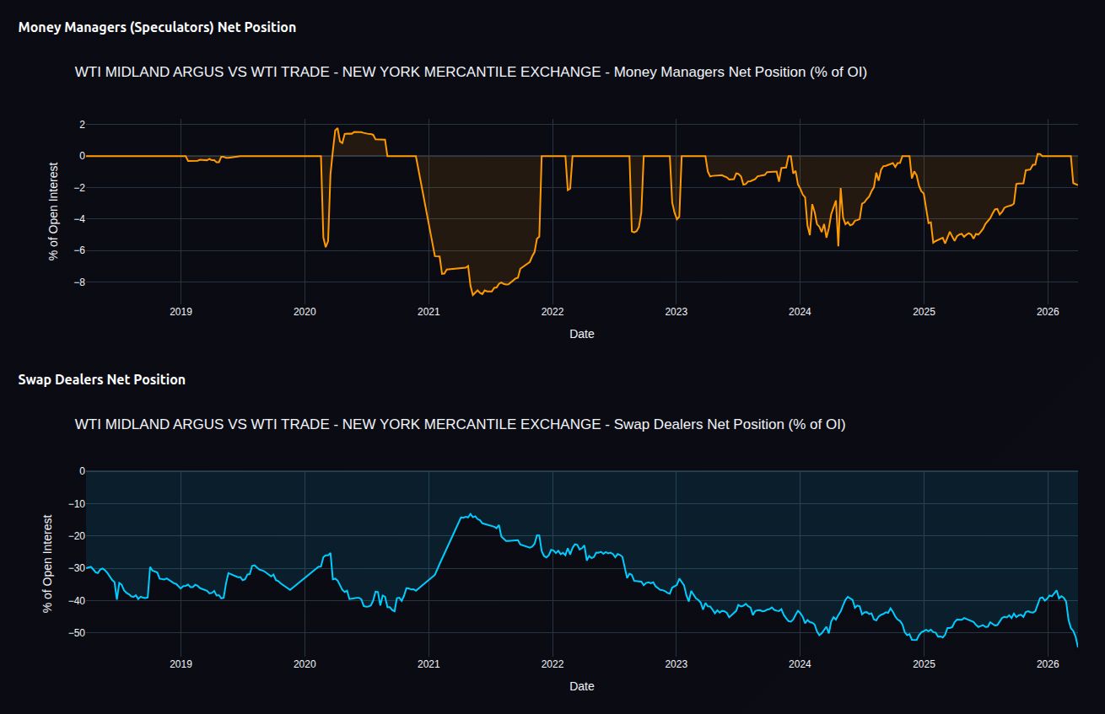Click Date axis title under Money Managers chart

coord(581,334)
